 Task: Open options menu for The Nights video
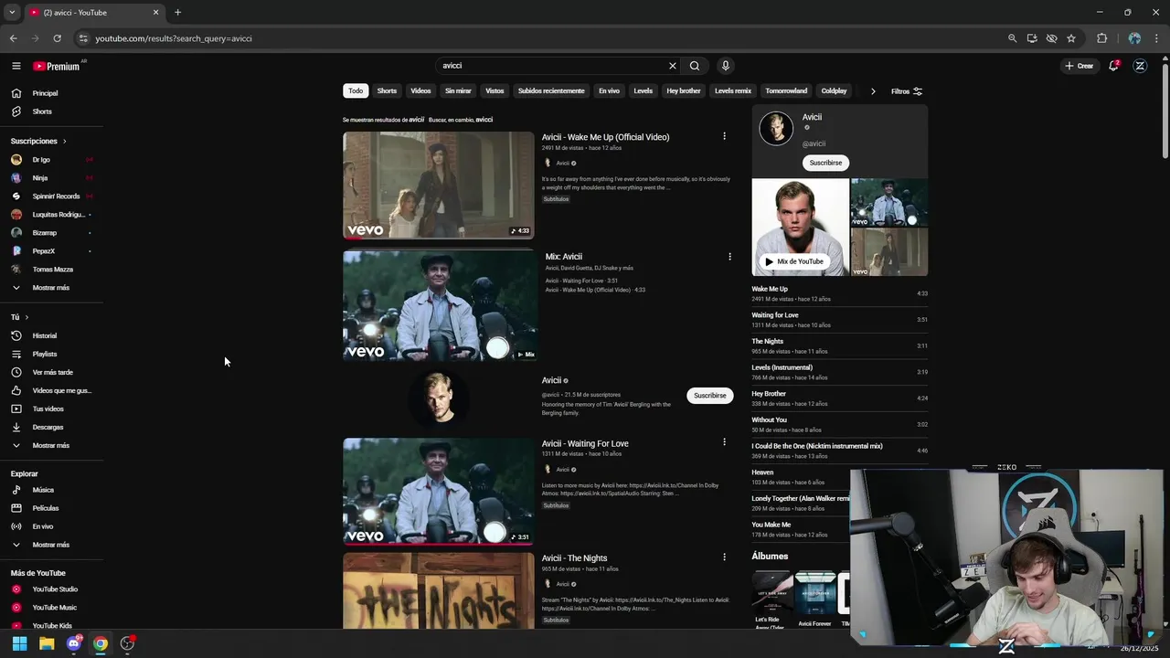(724, 557)
